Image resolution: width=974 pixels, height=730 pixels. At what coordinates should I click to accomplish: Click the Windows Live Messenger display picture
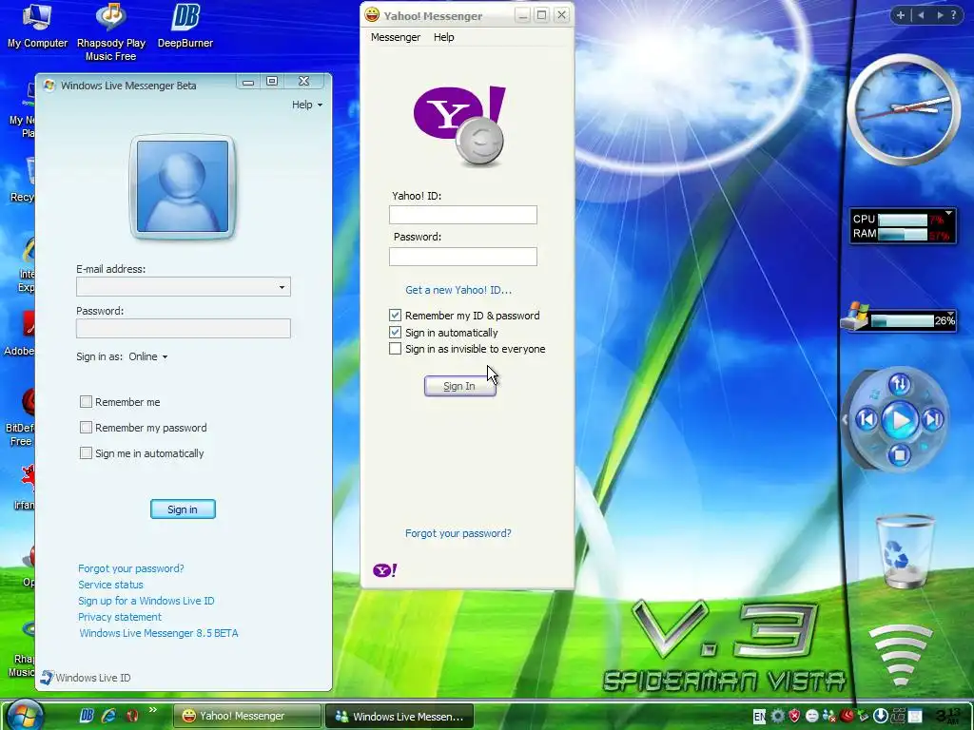pyautogui.click(x=182, y=186)
